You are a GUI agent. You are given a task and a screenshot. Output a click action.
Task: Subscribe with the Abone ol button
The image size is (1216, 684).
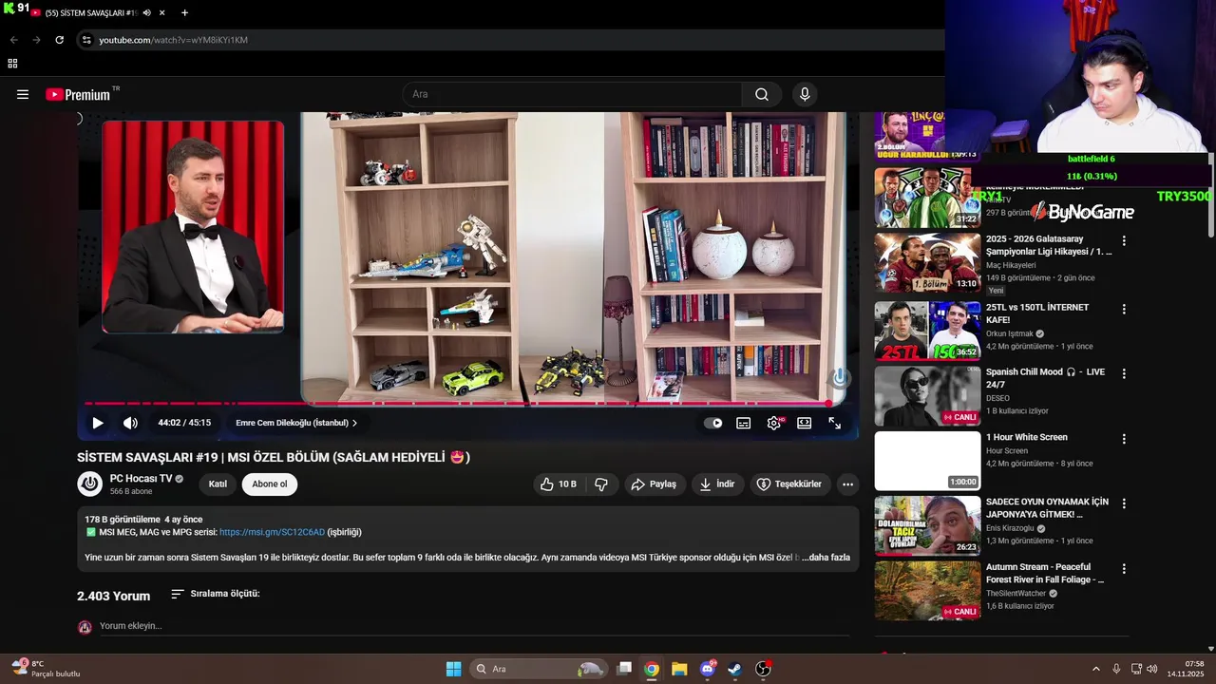(x=270, y=484)
